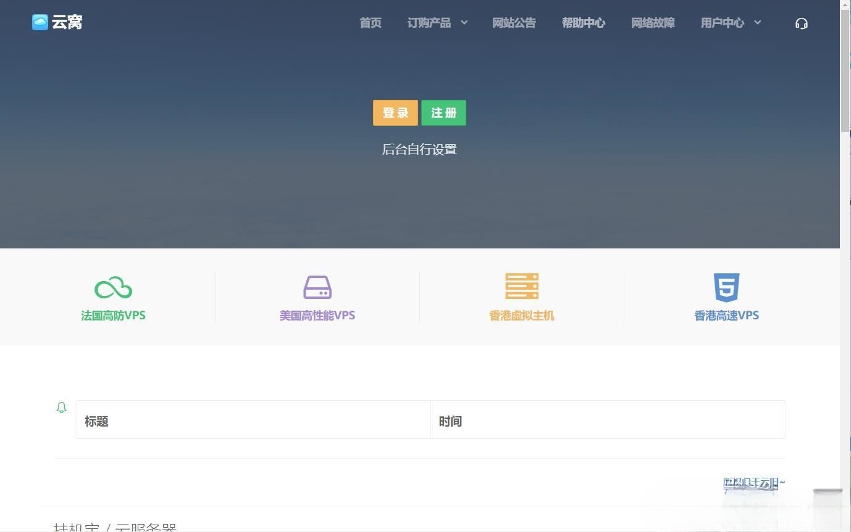Image resolution: width=851 pixels, height=532 pixels.
Task: Open the chevron next to 订购产品
Action: click(x=463, y=23)
